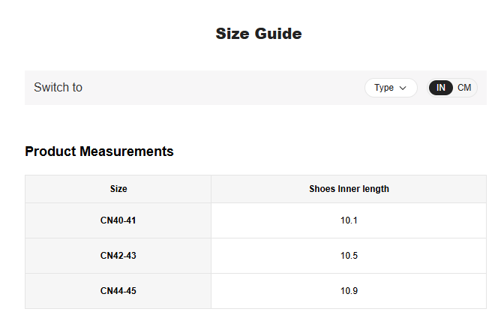Select the CN42-43 size cell
This screenshot has height=312, width=504.
[x=118, y=256]
